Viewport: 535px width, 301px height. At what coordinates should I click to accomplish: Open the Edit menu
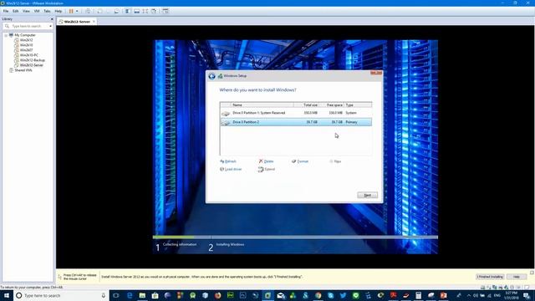point(16,11)
